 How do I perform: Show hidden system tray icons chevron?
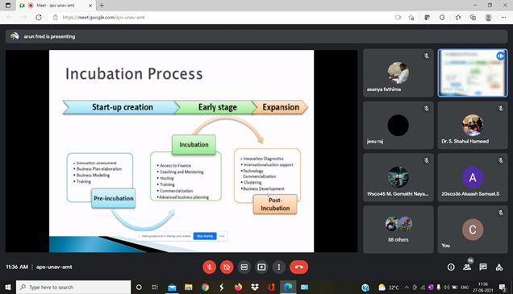coord(407,288)
